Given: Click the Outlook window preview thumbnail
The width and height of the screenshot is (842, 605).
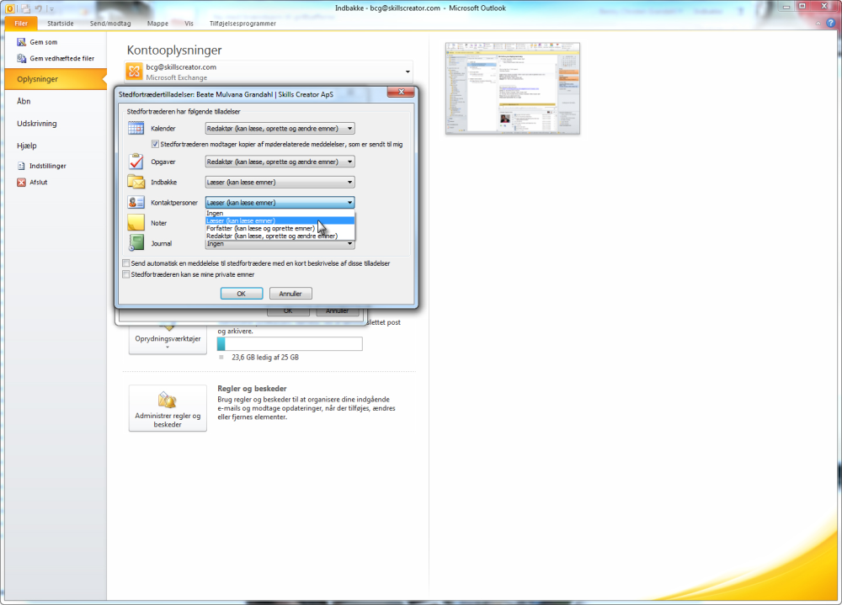Looking at the screenshot, I should (x=512, y=88).
